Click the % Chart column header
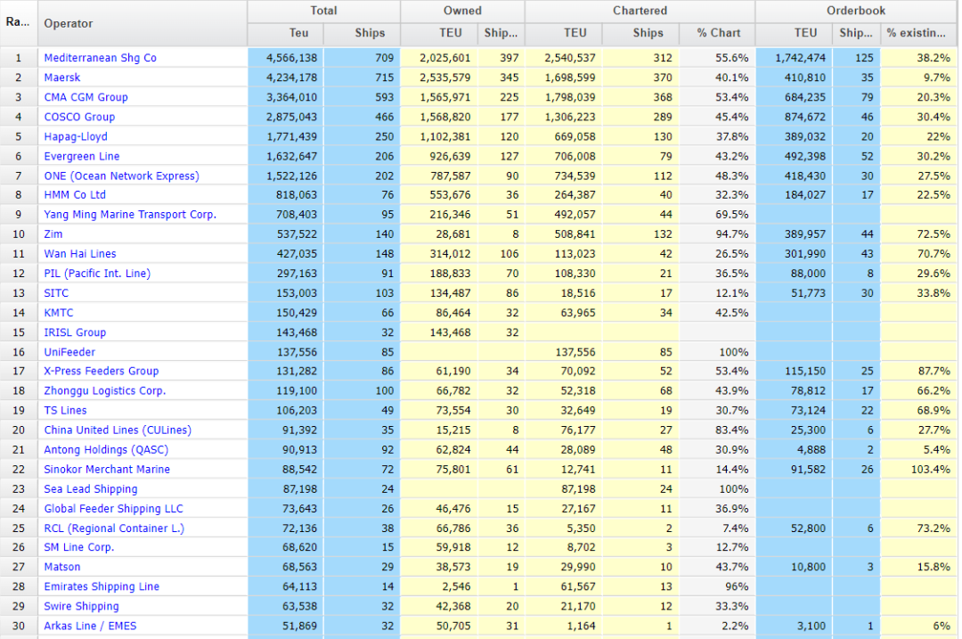Viewport: 962px width, 639px height. click(718, 33)
